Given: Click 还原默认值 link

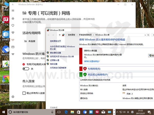Looking at the screenshot, I should tap(54, 60).
